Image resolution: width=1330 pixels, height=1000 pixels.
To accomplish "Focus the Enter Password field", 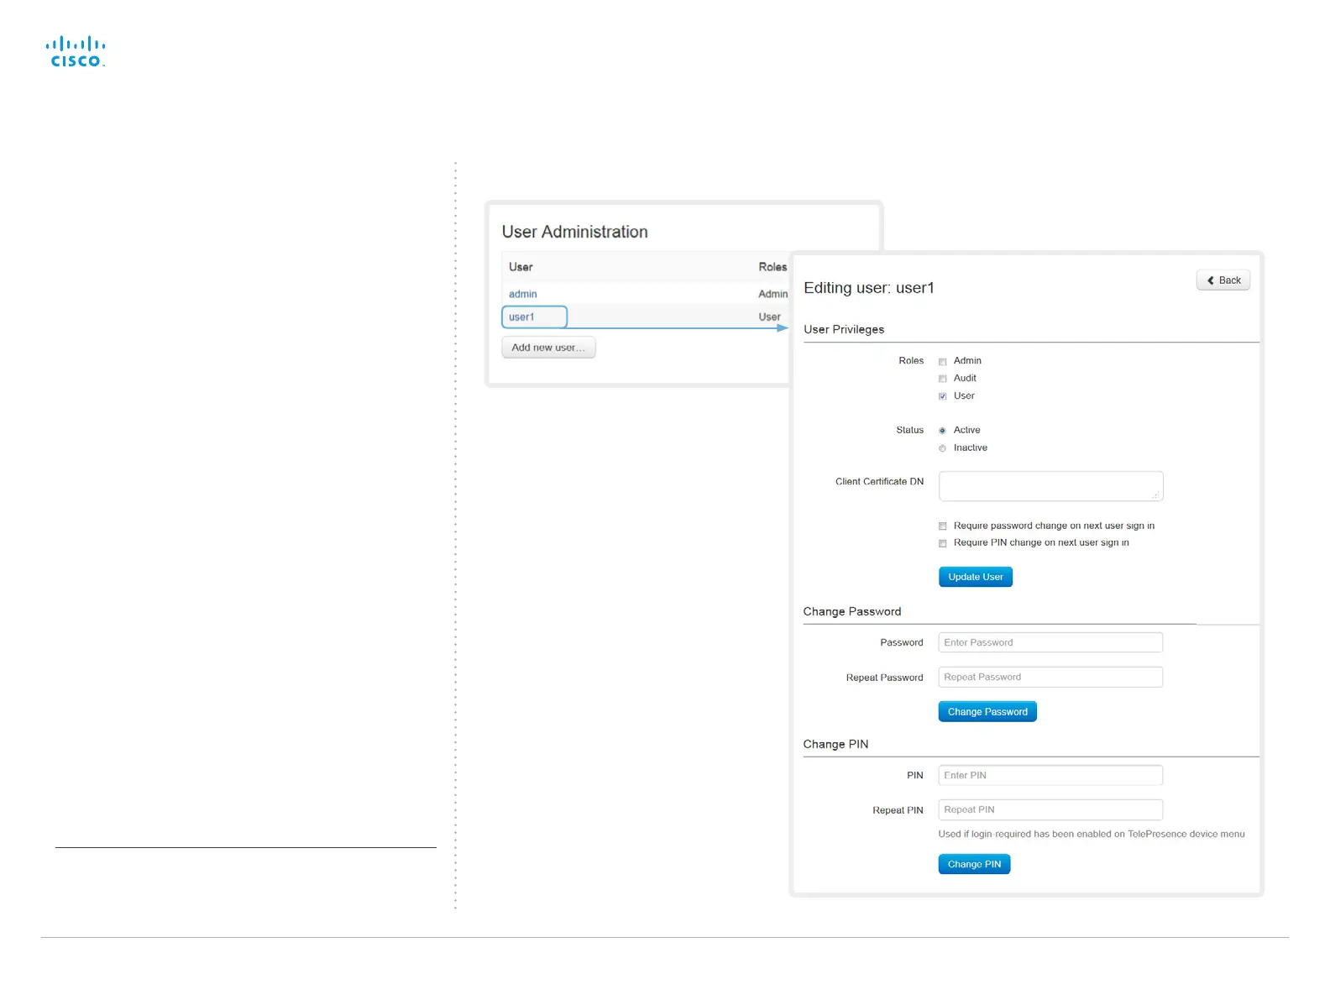I will [x=1050, y=643].
